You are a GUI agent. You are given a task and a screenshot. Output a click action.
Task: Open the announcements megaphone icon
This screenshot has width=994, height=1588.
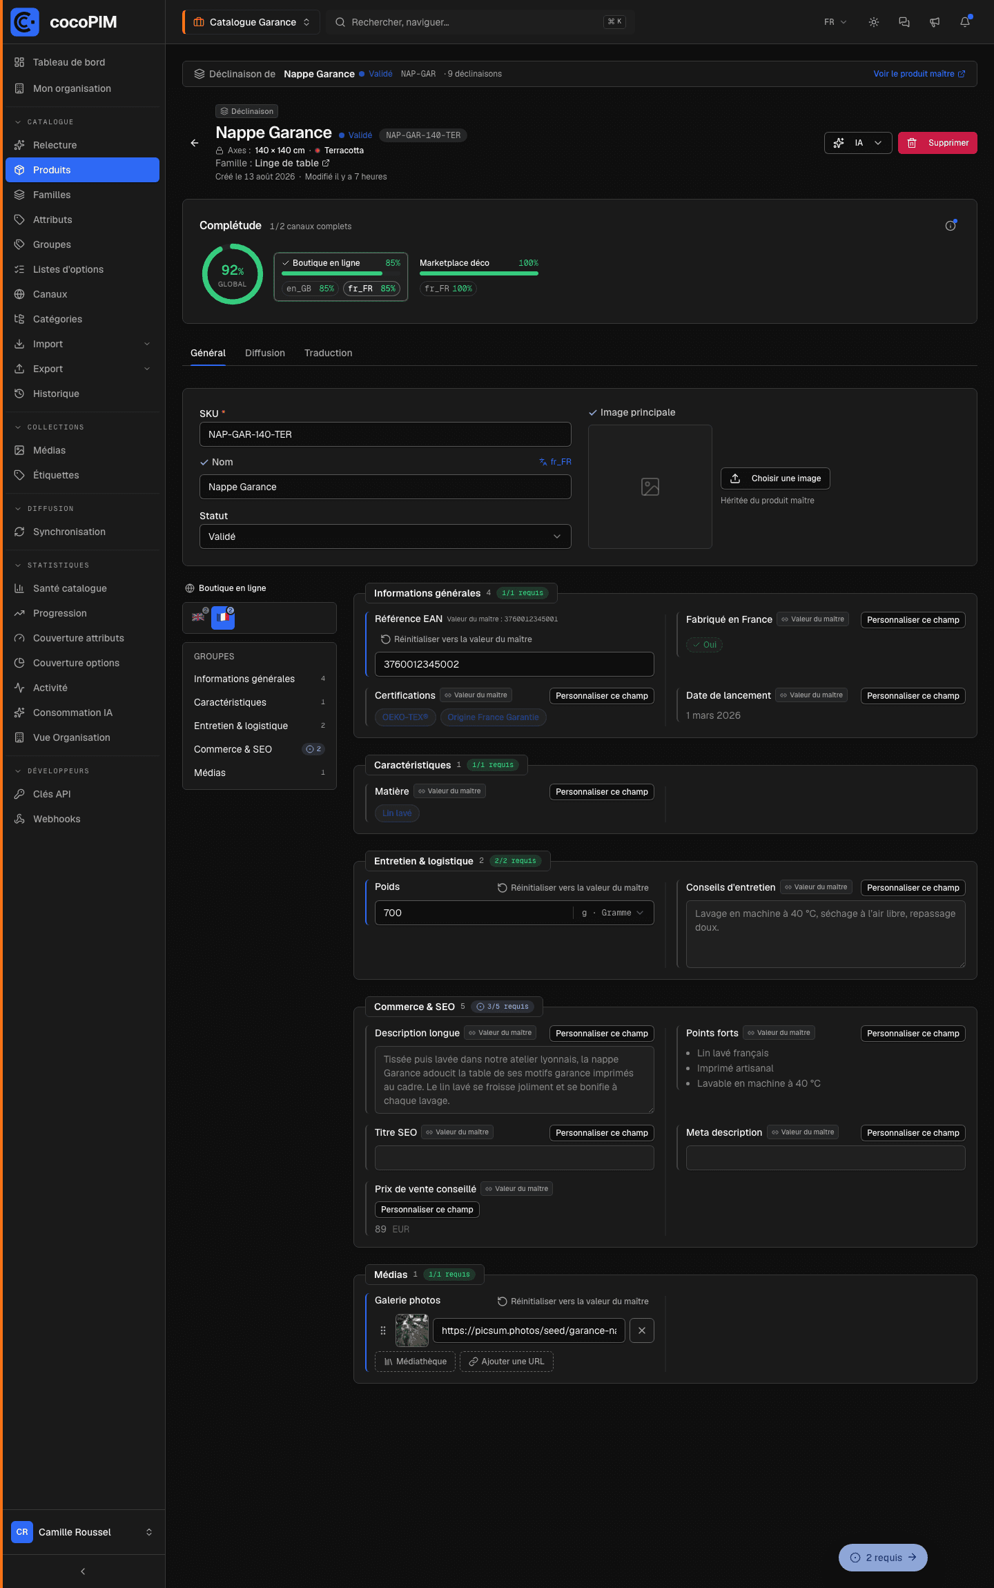[x=935, y=22]
